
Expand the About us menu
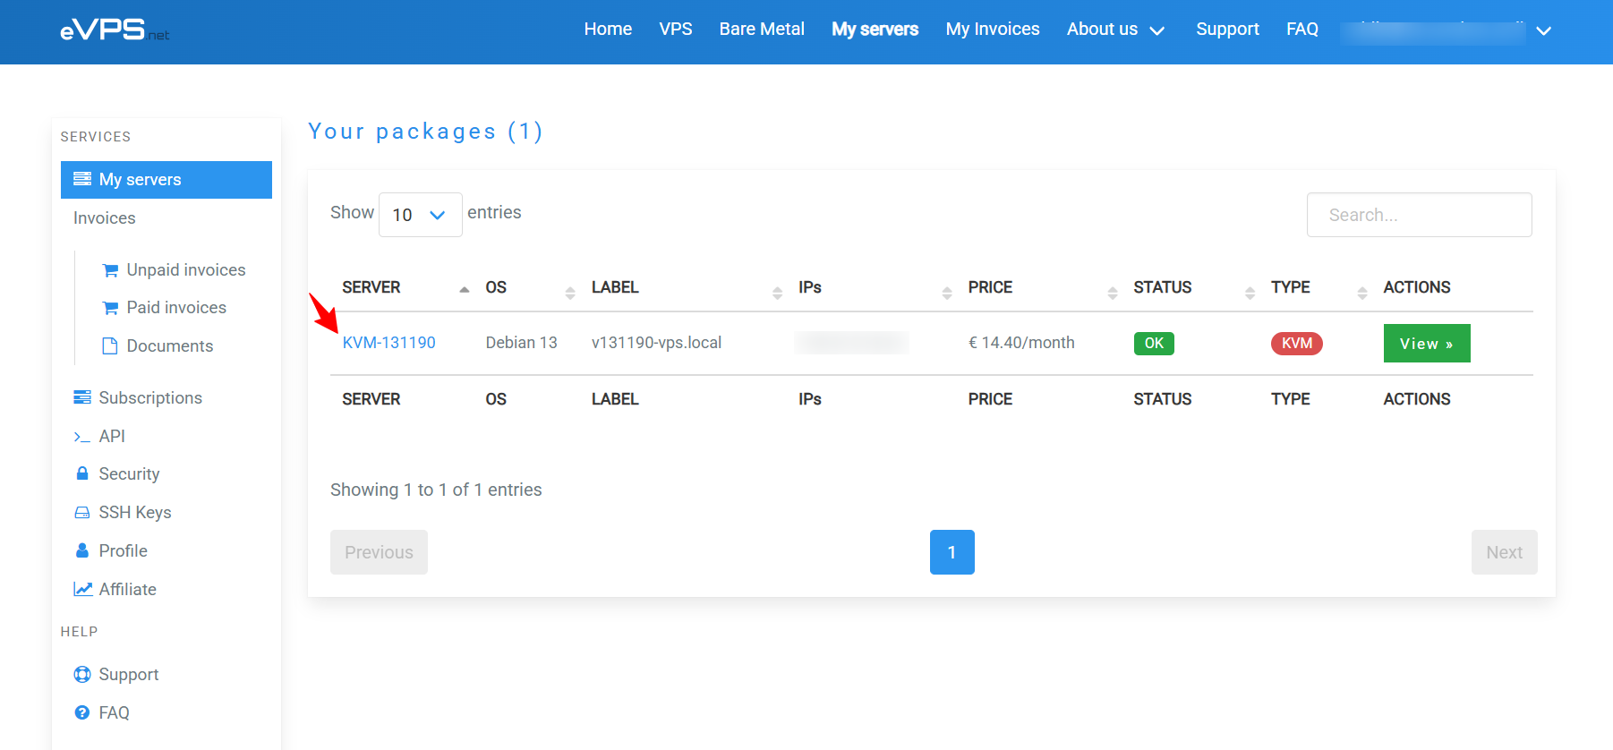click(x=1115, y=30)
